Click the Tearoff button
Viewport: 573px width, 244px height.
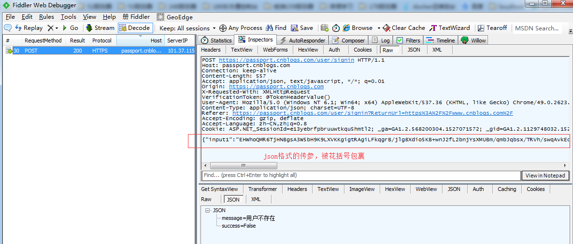(x=492, y=28)
